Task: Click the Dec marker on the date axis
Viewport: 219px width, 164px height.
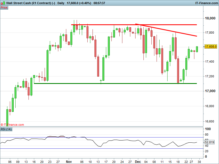Action: (x=137, y=162)
